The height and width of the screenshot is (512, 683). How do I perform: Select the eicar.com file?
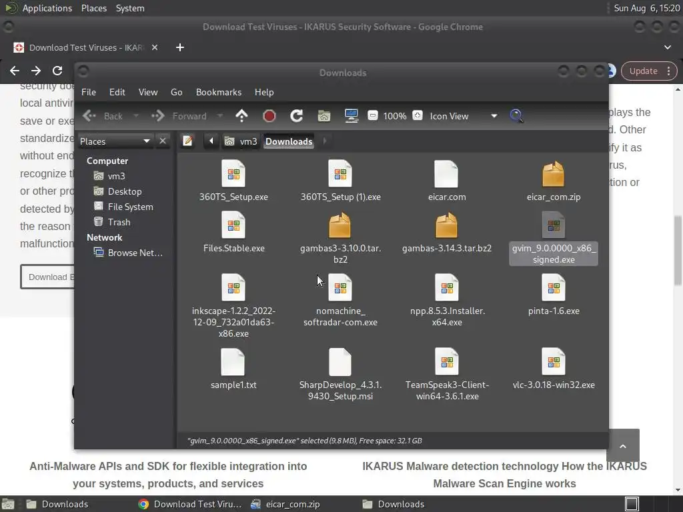point(446,181)
